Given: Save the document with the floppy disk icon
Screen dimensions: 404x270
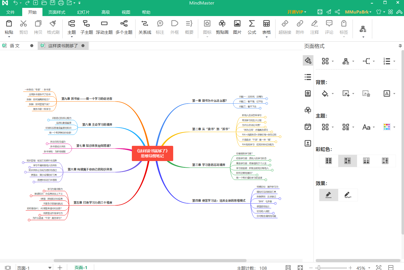Looking at the screenshot, I should (x=53, y=3).
